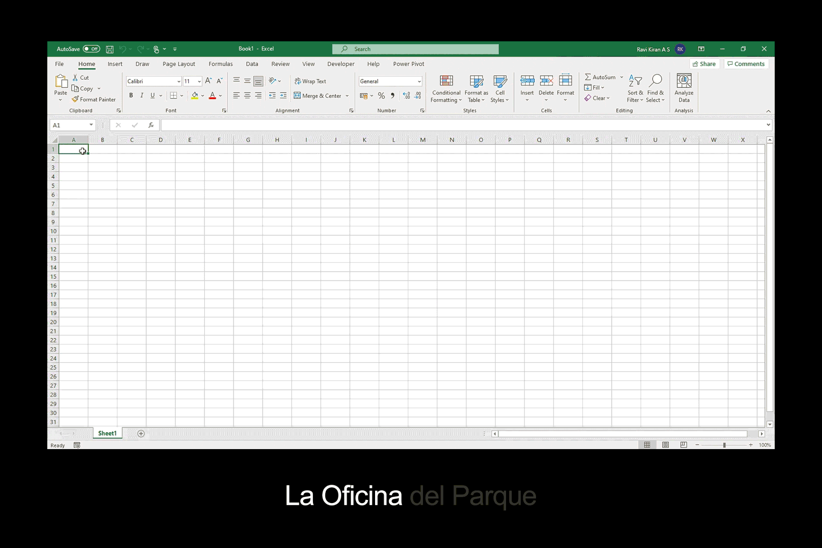
Task: Open the Font dropdown
Action: pos(179,81)
